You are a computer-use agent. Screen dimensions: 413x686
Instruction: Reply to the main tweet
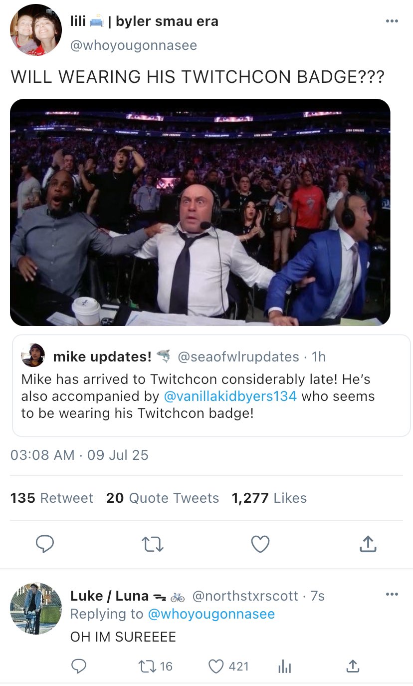45,544
